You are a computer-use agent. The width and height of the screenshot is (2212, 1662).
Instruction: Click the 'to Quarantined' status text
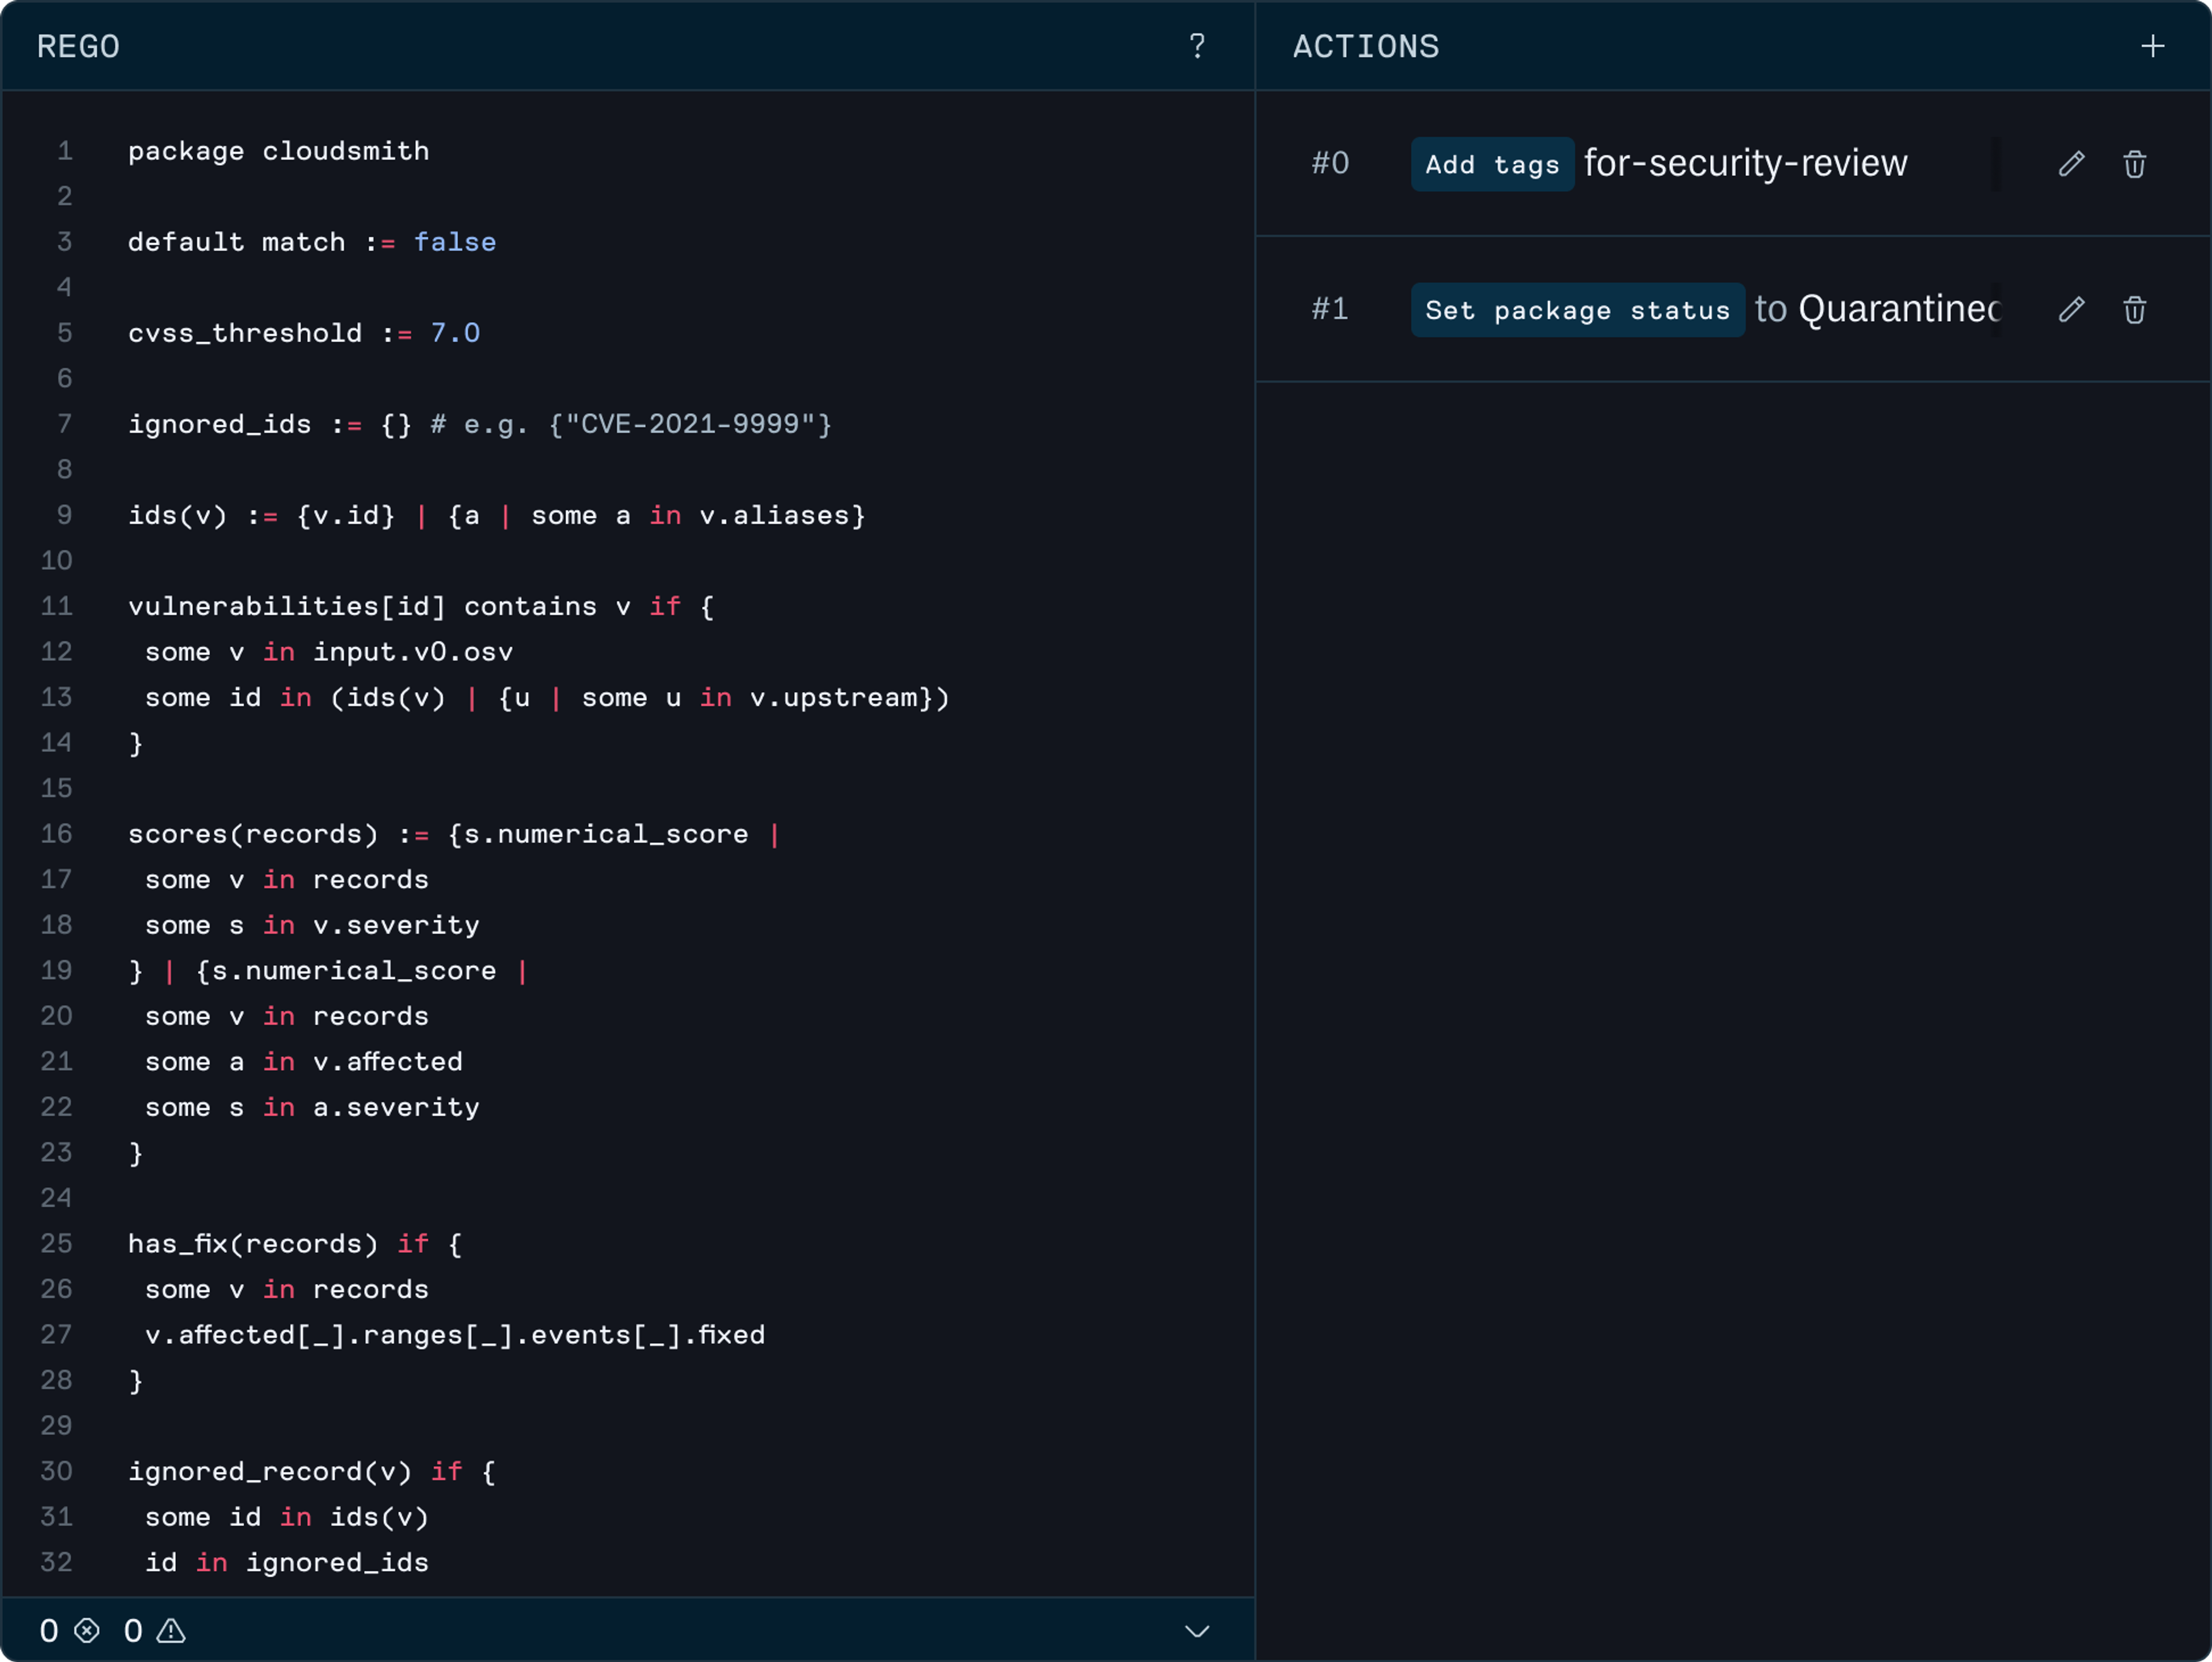tap(1877, 309)
